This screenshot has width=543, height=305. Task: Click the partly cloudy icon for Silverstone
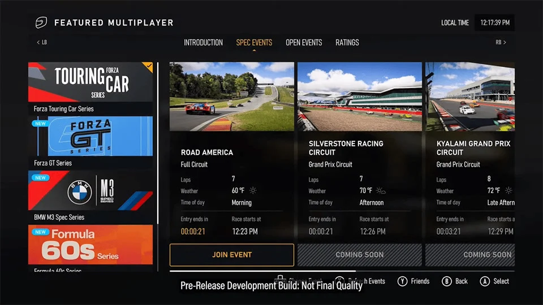pyautogui.click(x=381, y=190)
